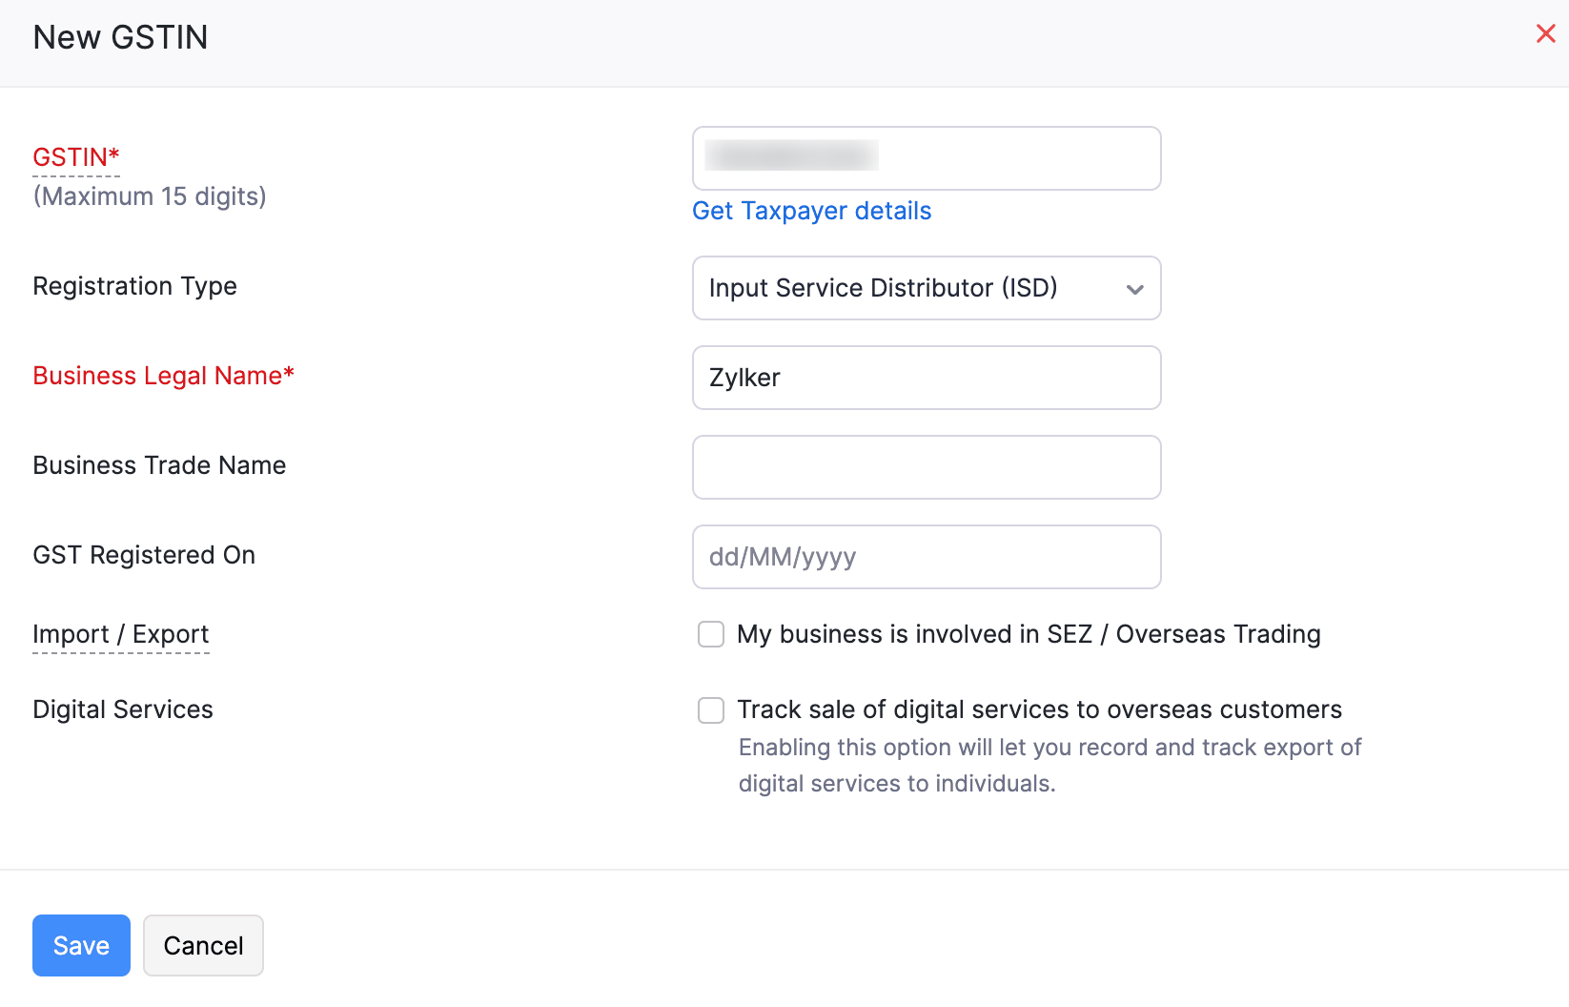Screen dimensions: 1569x1007
Task: Click the GST Registered On date field
Action: point(926,557)
